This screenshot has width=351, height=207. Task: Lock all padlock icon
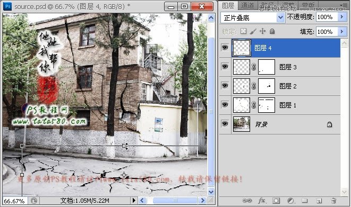tap(272, 31)
